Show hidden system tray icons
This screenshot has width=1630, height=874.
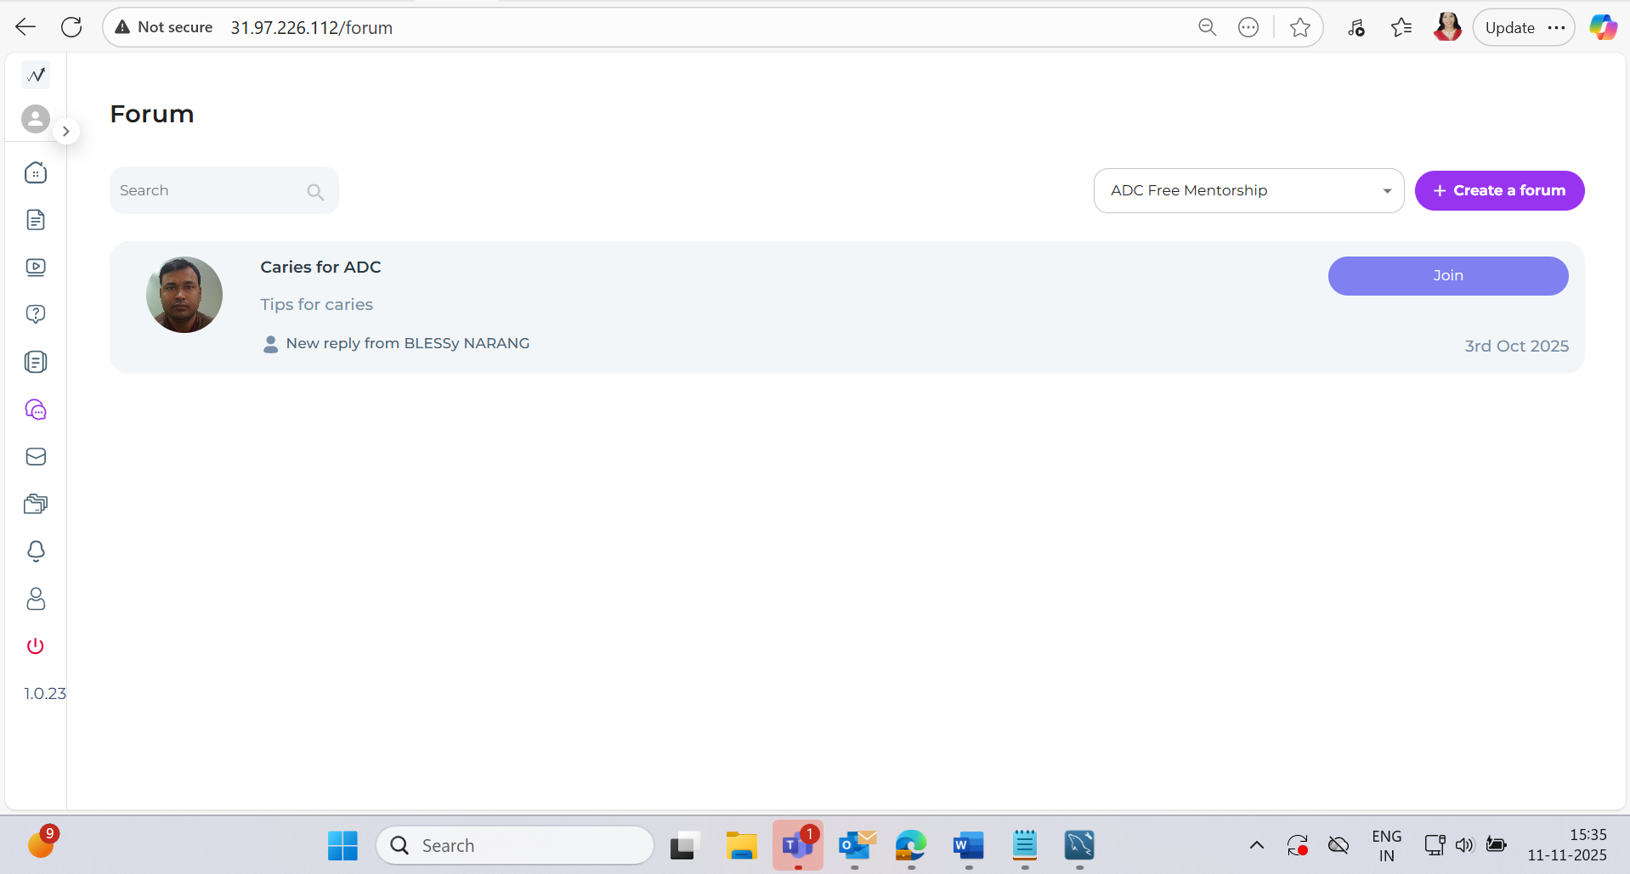pyautogui.click(x=1256, y=845)
